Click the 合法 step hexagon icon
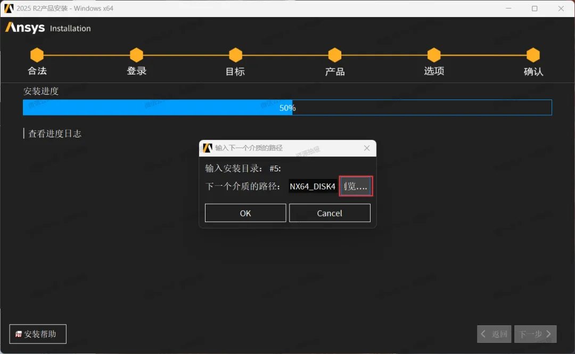575x354 pixels. 37,55
